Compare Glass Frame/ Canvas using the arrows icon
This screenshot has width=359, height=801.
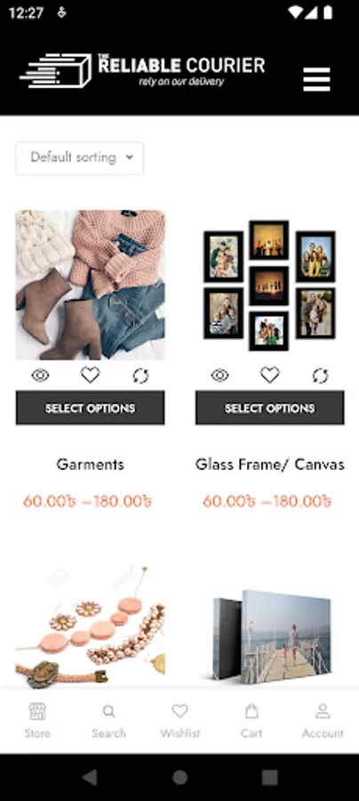click(x=320, y=376)
